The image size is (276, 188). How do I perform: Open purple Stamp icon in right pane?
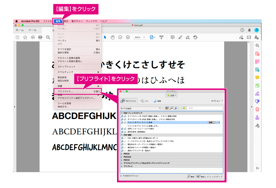257,117
